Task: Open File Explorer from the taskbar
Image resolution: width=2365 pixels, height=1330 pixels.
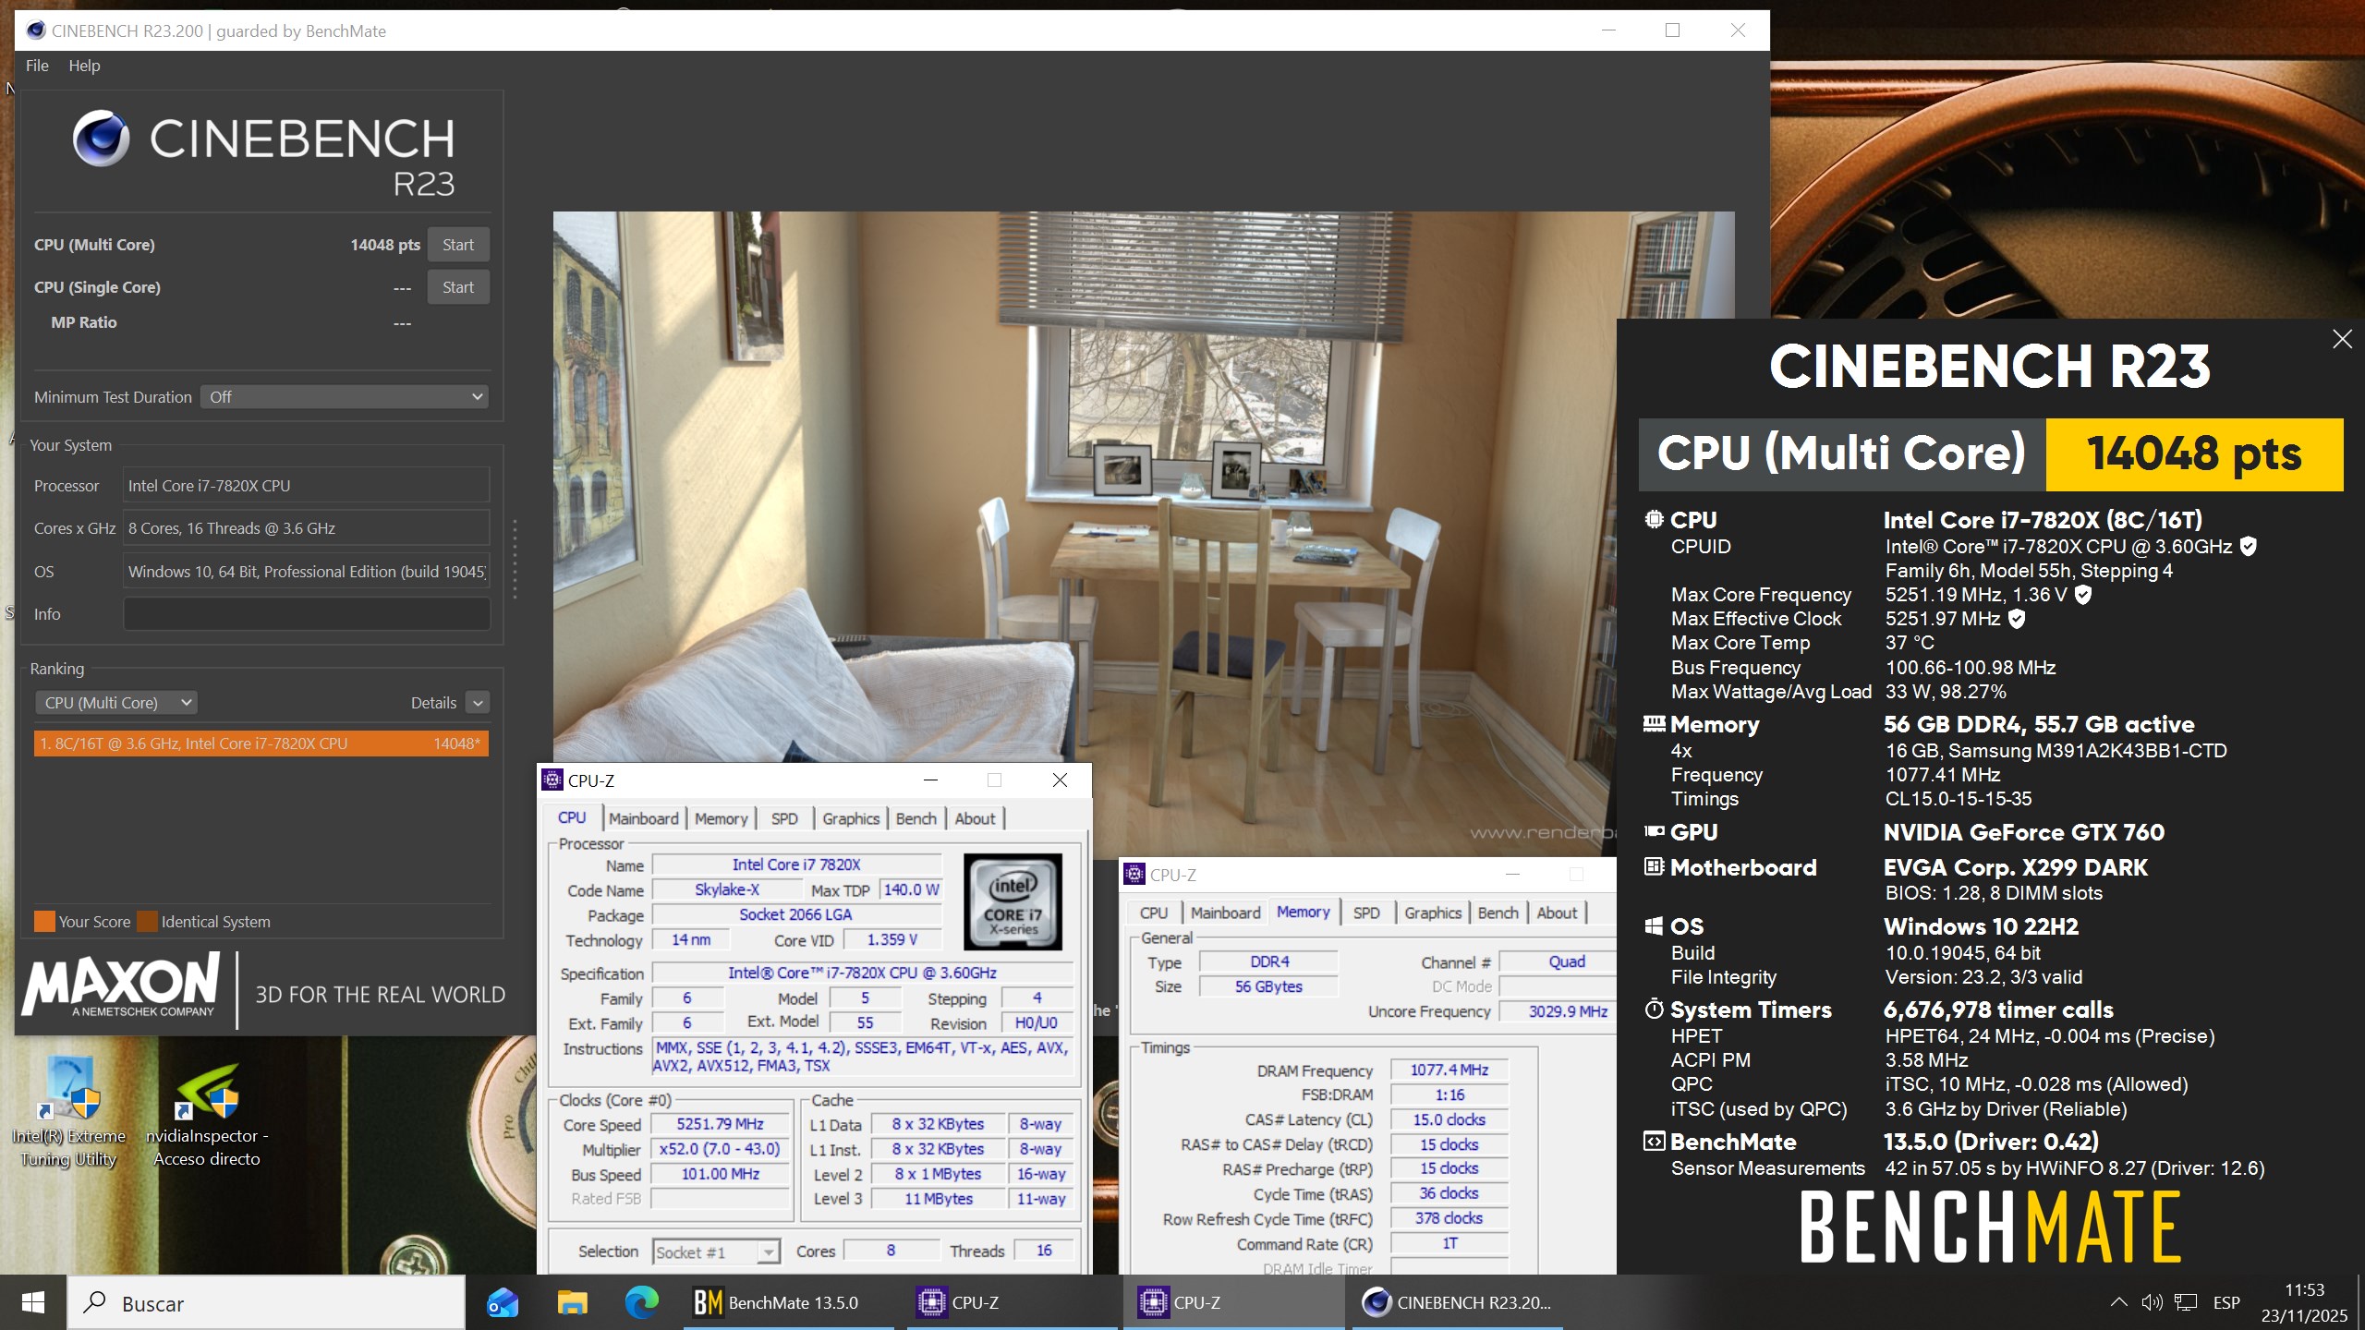Action: pos(572,1302)
